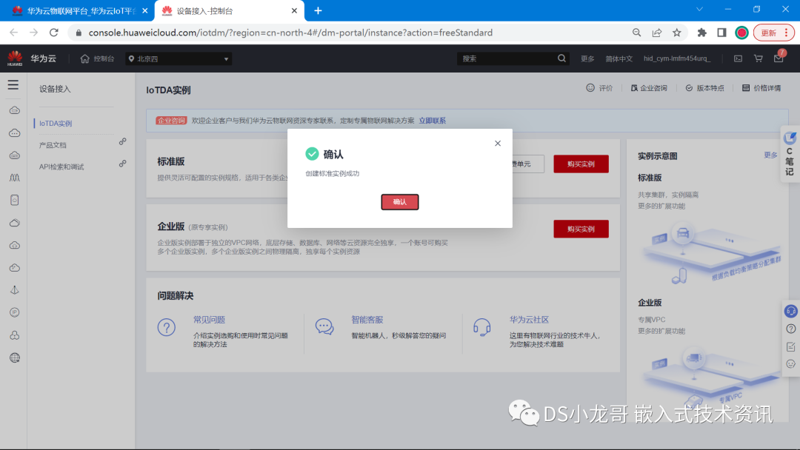The width and height of the screenshot is (800, 450).
Task: Open the browser chevron dropdown in title bar
Action: pos(699,9)
